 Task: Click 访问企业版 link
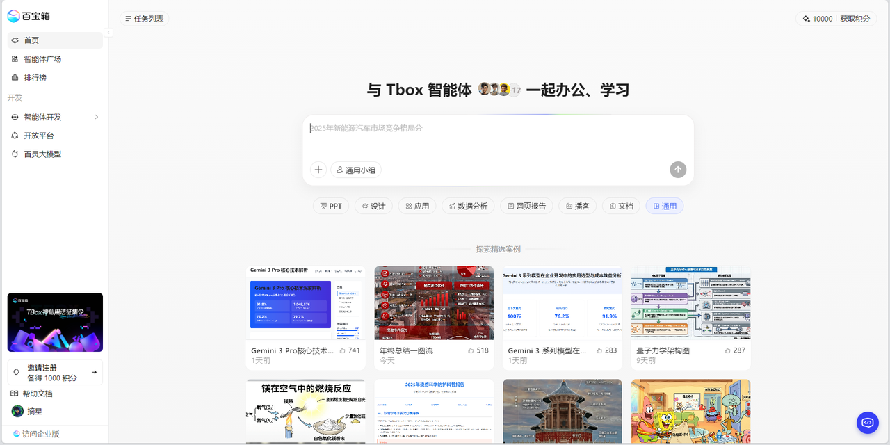[x=40, y=434]
